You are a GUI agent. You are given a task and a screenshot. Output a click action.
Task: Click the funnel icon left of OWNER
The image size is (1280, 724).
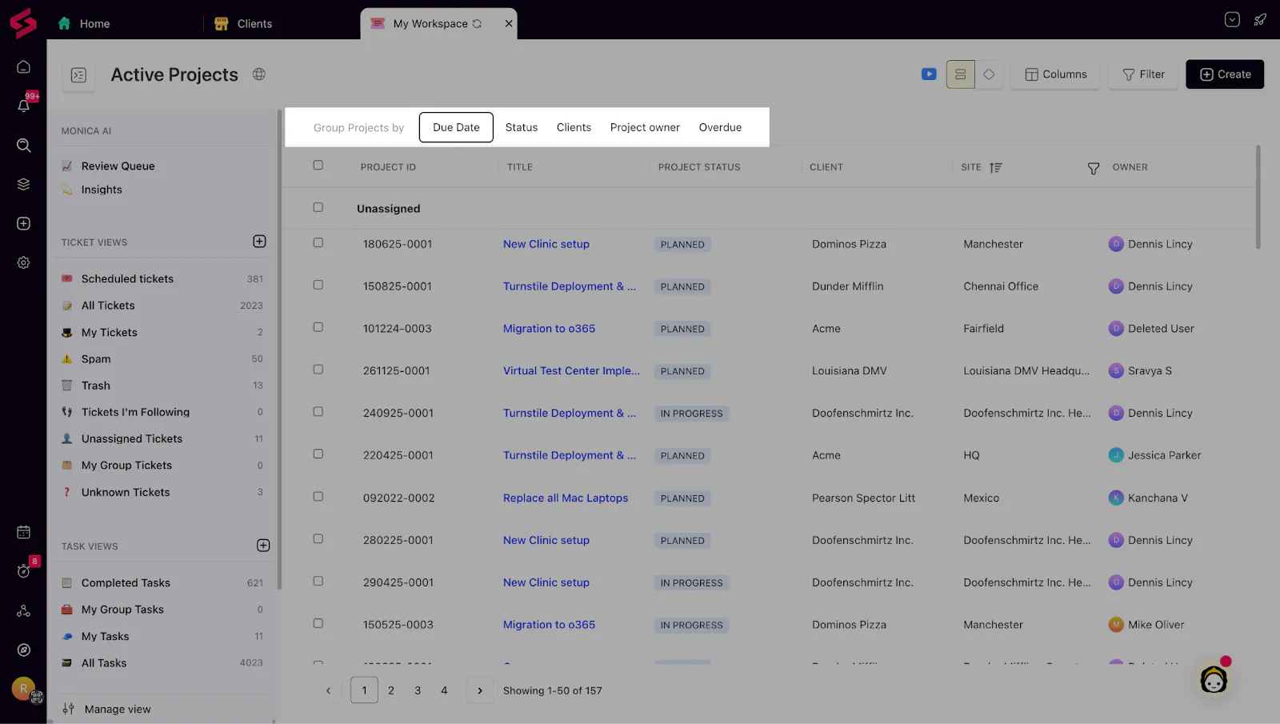pos(1094,168)
